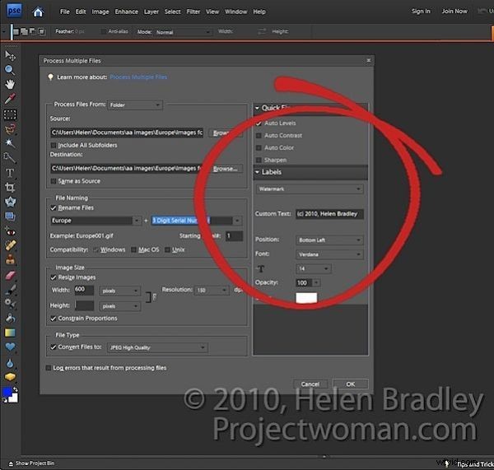Open Process Files From Folder dropdown
Viewport: 494px width, 470px height.
tap(135, 105)
